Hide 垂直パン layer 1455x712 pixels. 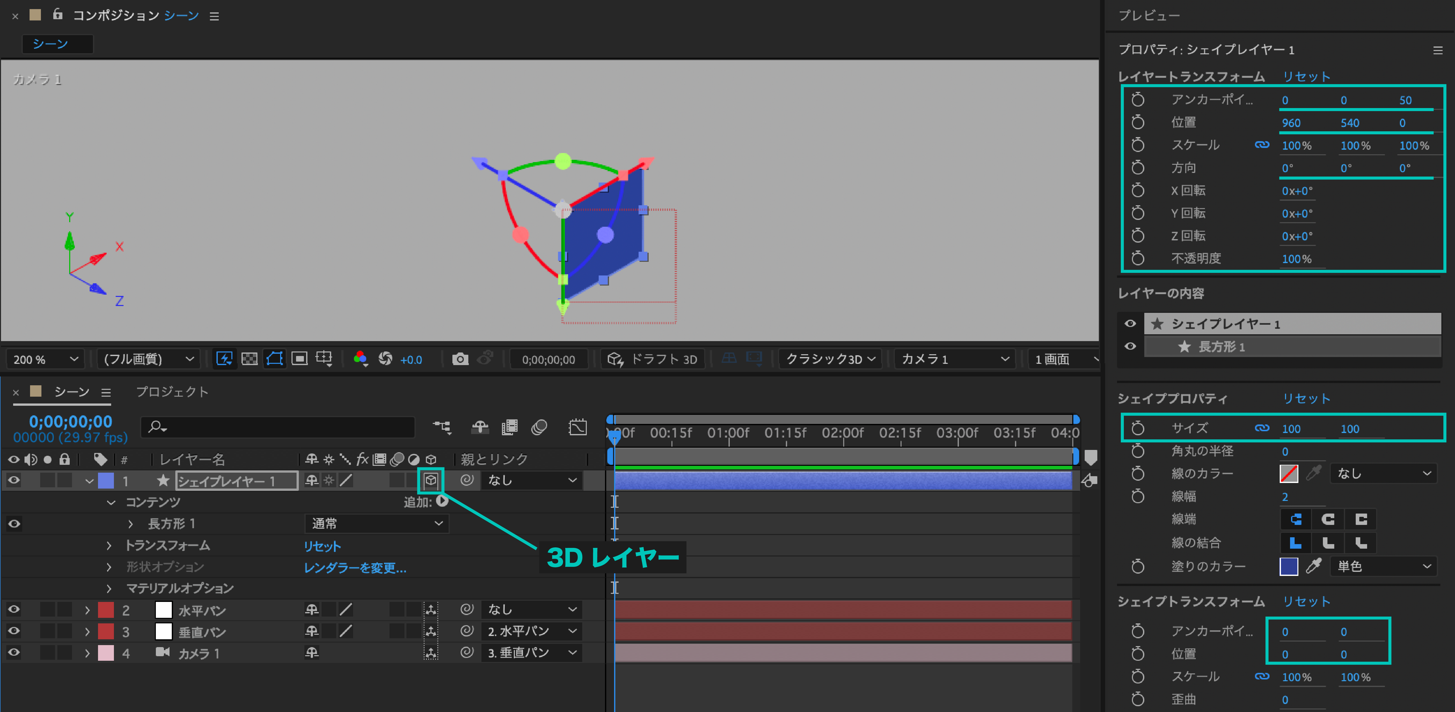[x=14, y=631]
